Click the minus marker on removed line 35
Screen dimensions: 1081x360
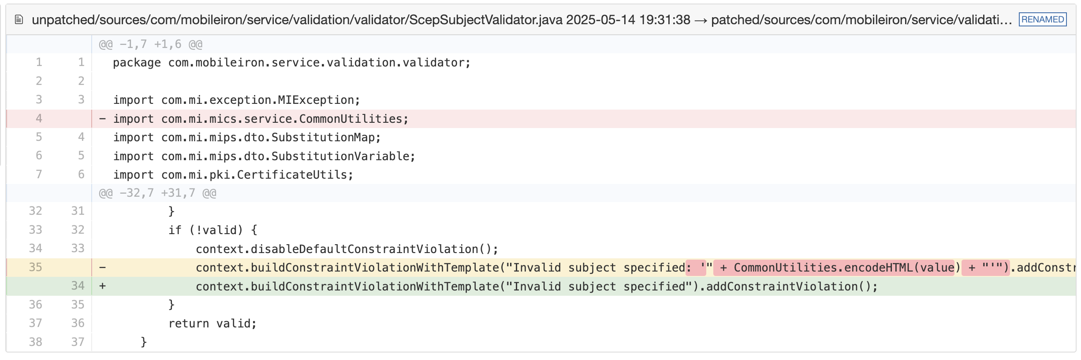coord(102,268)
